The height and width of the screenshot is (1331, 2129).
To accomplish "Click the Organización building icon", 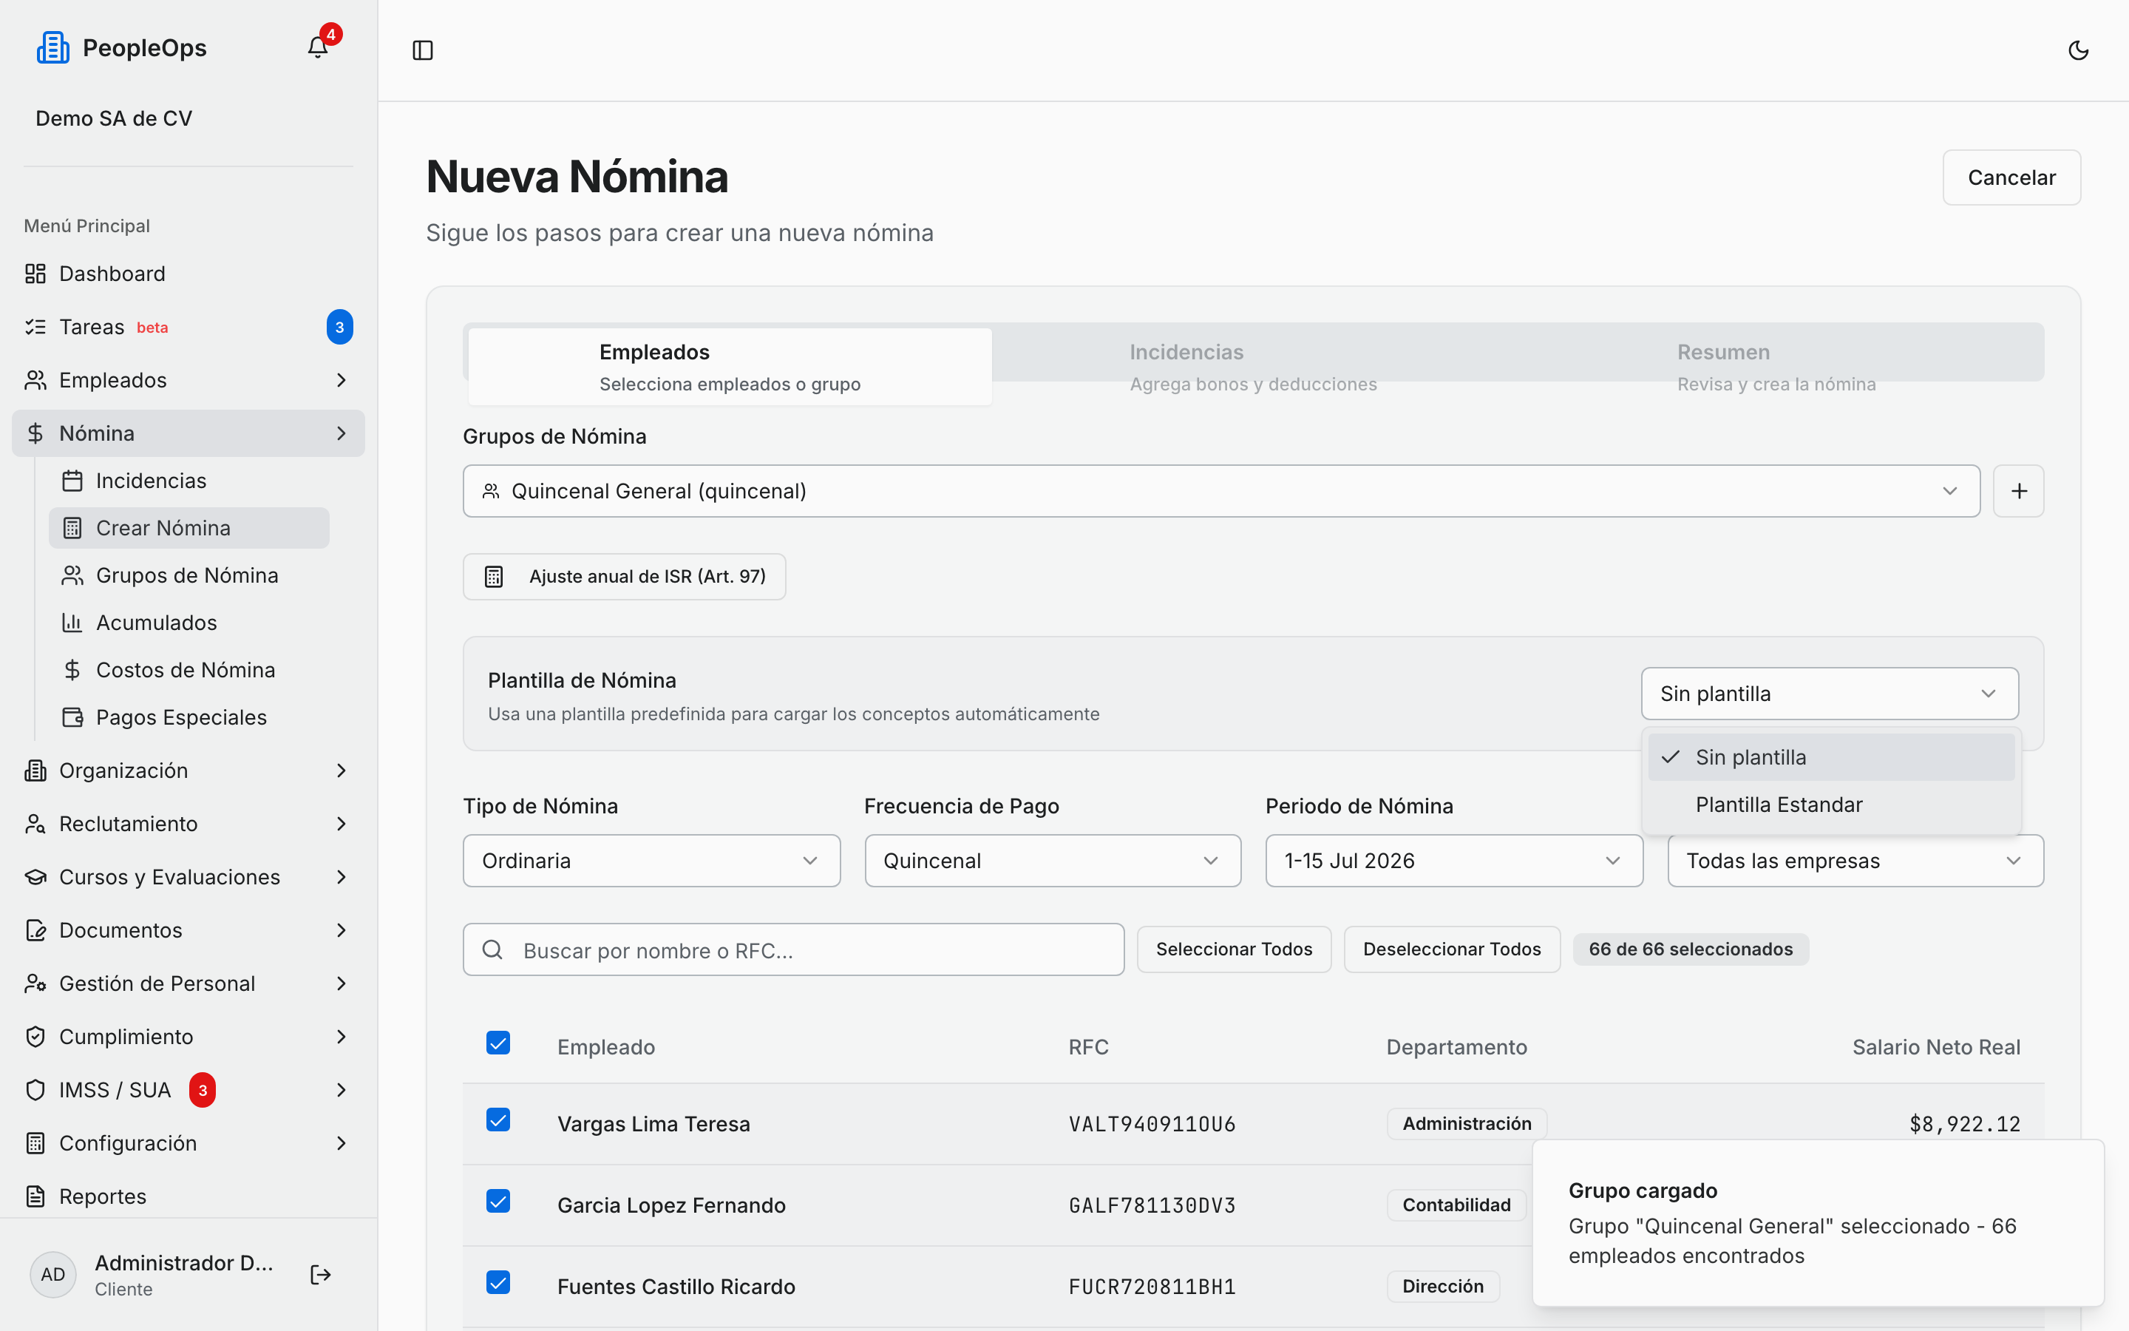I will coord(35,771).
